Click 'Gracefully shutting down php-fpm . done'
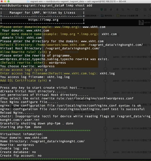This screenshot has height=161, width=151. tap(37, 123)
